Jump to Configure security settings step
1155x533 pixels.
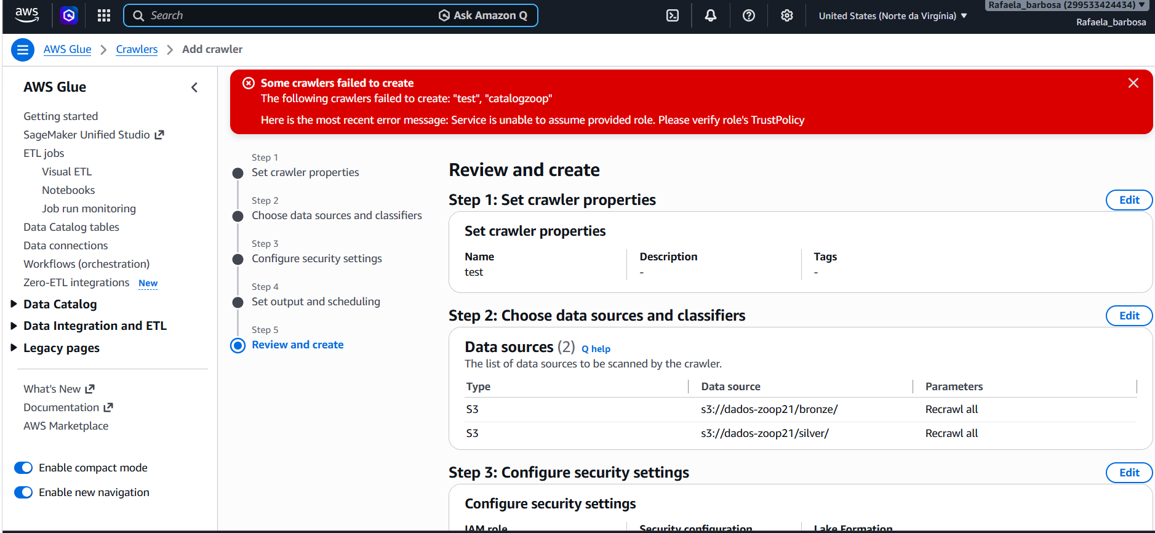pyautogui.click(x=317, y=258)
